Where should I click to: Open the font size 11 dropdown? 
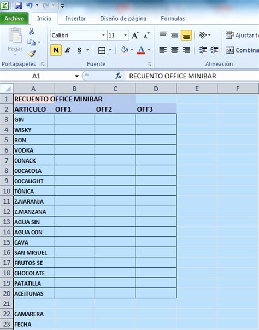pyautogui.click(x=126, y=35)
